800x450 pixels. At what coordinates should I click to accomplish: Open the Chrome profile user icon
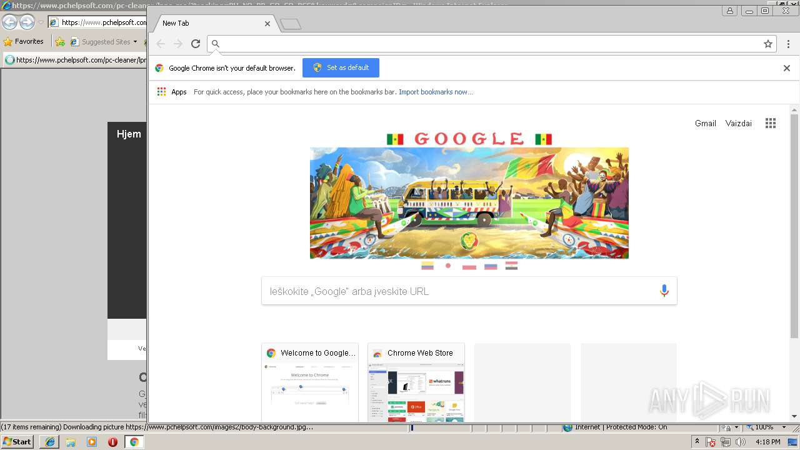[x=729, y=11]
